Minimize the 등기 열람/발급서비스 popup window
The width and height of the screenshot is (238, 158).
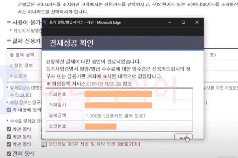pyautogui.click(x=170, y=22)
